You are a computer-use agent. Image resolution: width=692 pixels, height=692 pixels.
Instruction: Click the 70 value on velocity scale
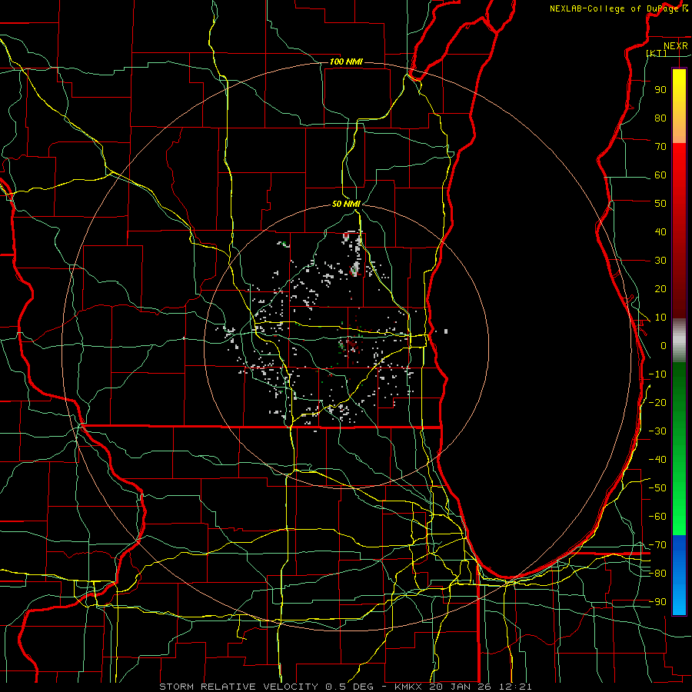(x=660, y=147)
